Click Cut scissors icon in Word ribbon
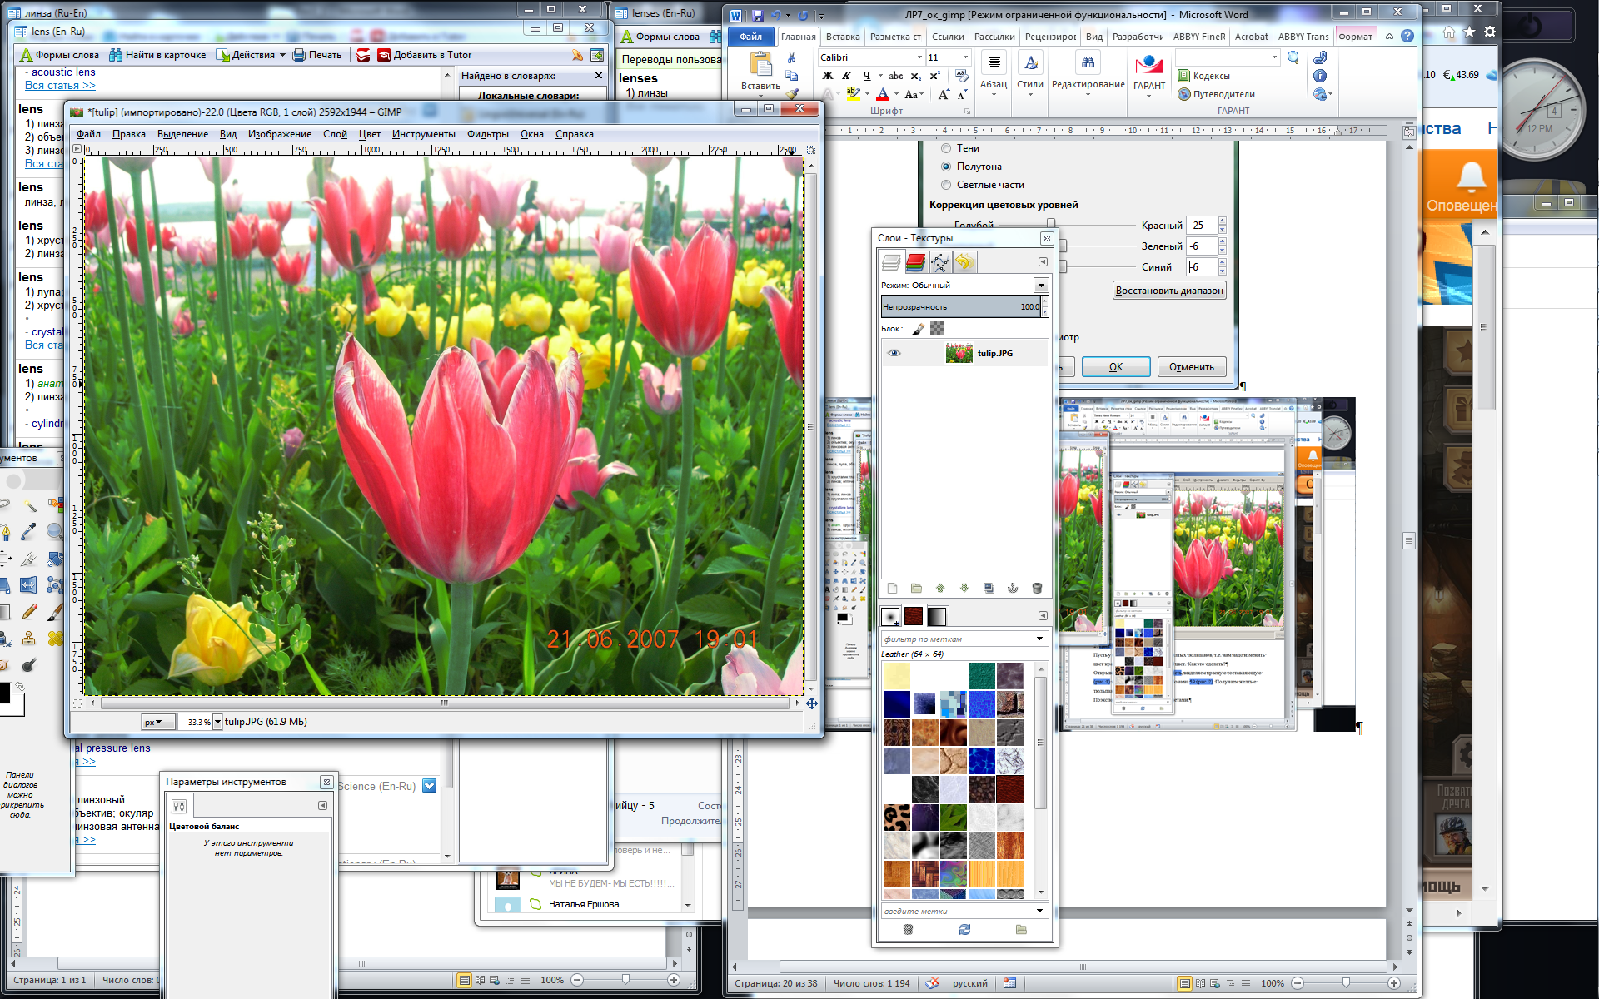The width and height of the screenshot is (1599, 999). [791, 57]
